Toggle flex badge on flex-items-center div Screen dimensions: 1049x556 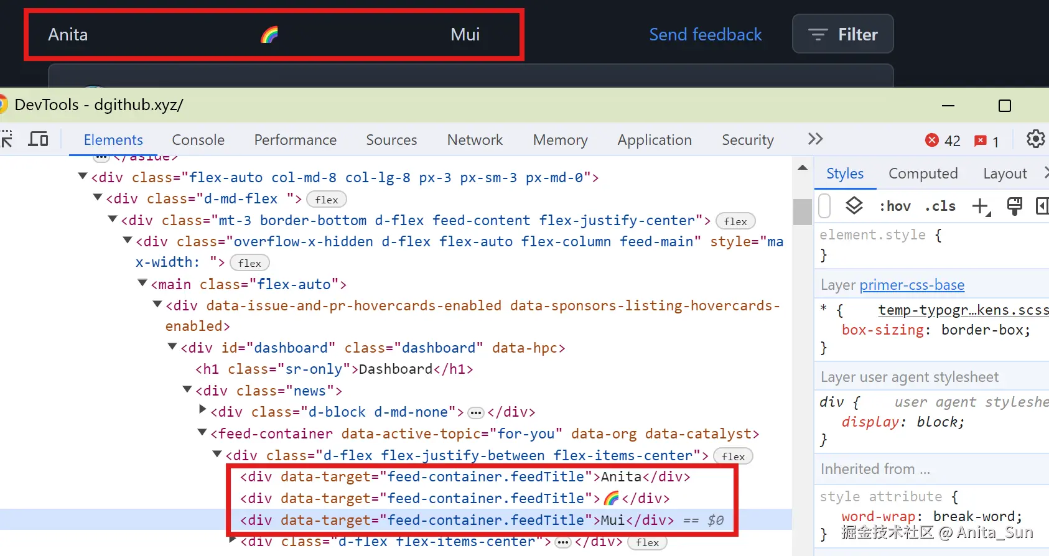[x=647, y=542]
